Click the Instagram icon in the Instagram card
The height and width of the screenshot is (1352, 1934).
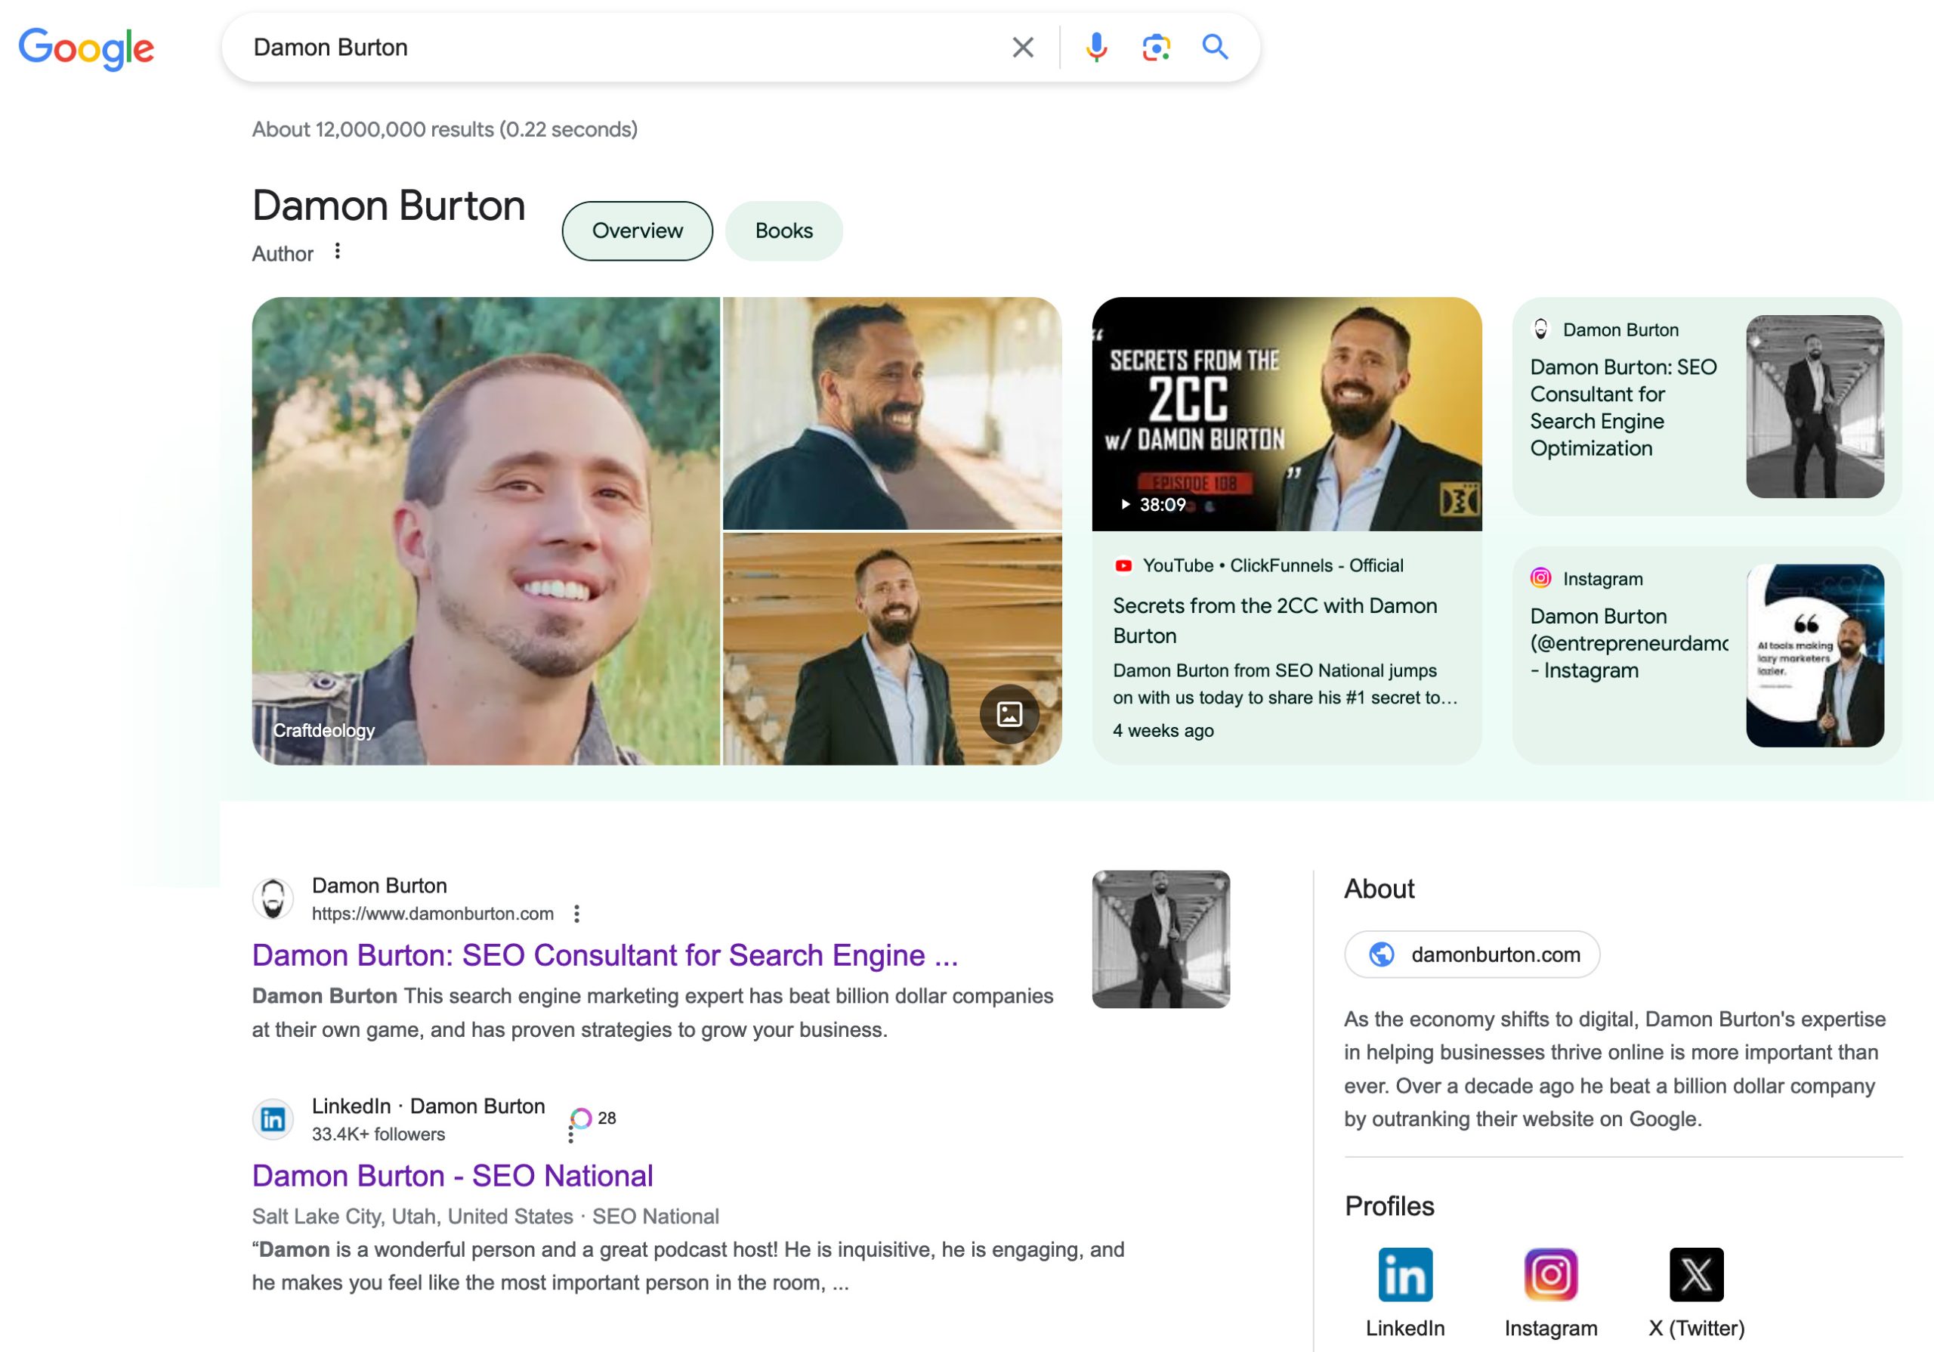pyautogui.click(x=1540, y=578)
